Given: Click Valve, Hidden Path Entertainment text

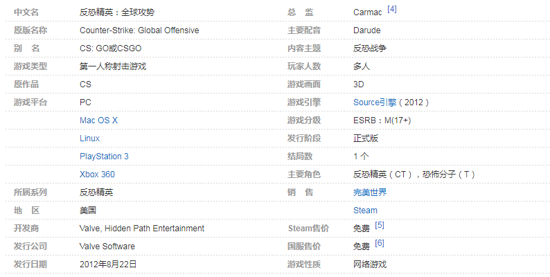Looking at the screenshot, I should pyautogui.click(x=142, y=229).
